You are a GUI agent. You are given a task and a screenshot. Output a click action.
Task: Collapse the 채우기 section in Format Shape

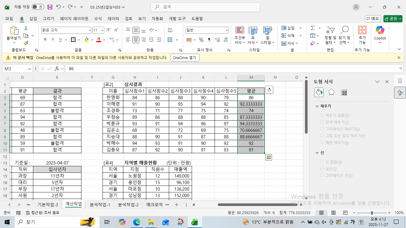click(317, 106)
